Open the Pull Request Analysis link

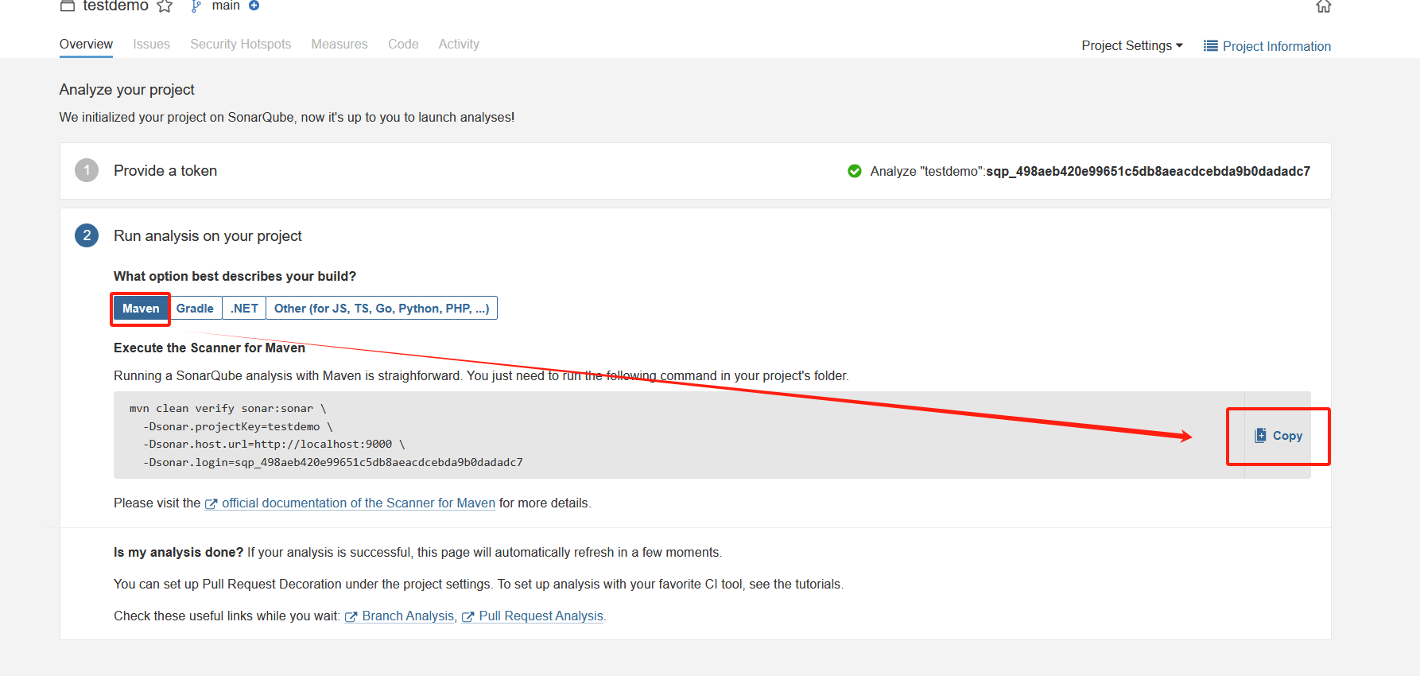pyautogui.click(x=541, y=616)
